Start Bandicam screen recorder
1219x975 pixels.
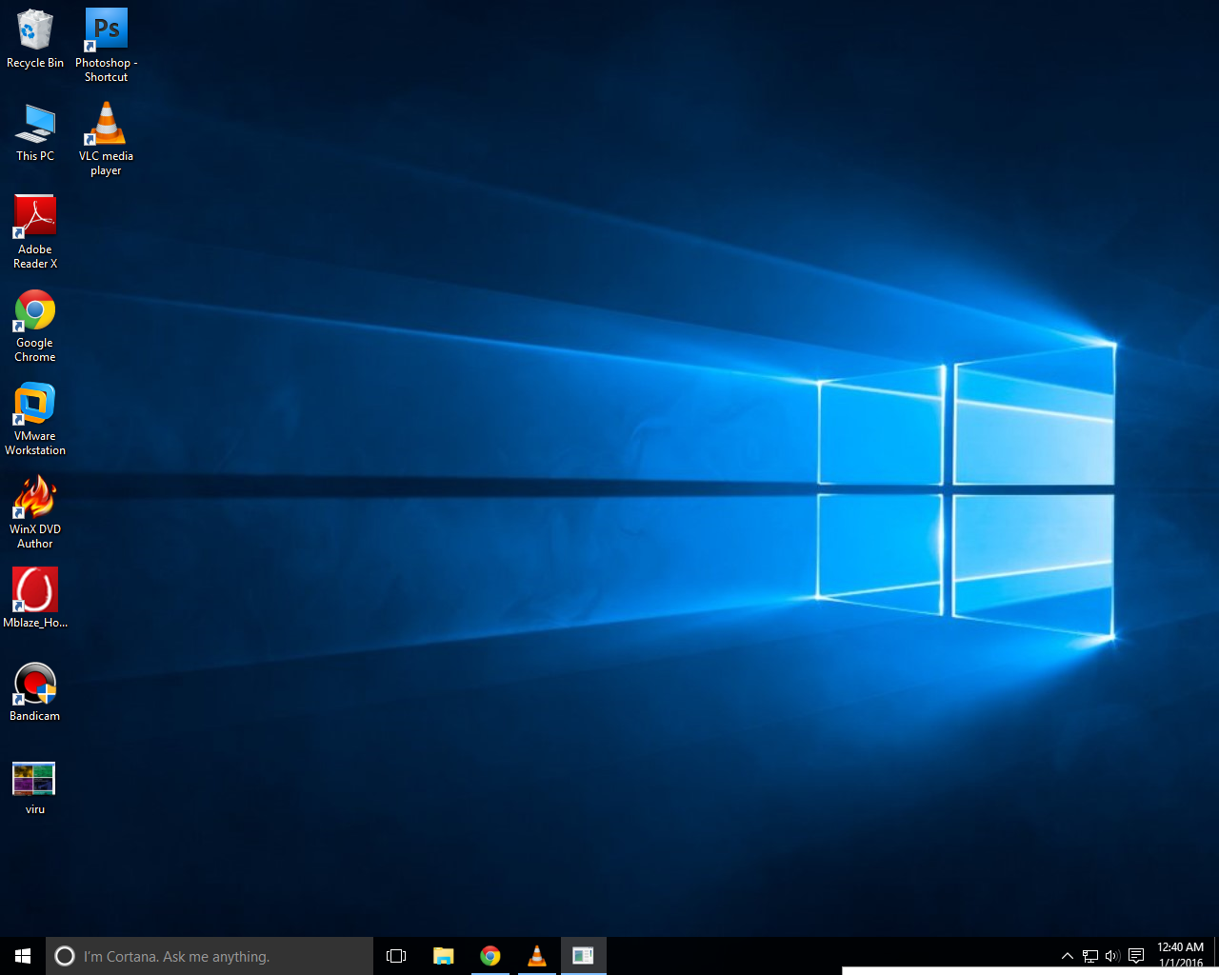[34, 682]
